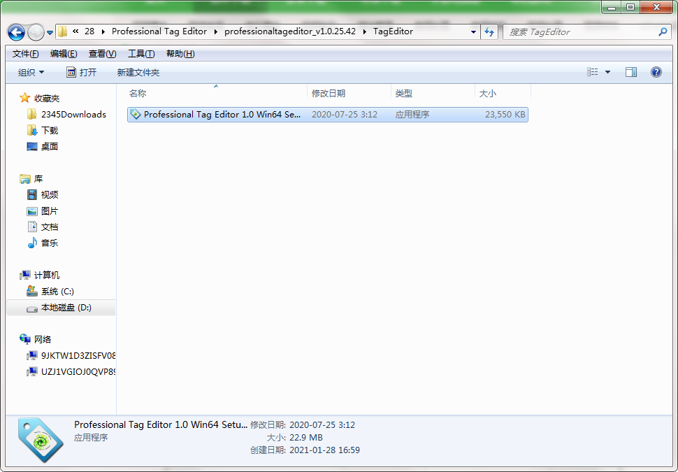Open the 视频 library

coord(50,194)
